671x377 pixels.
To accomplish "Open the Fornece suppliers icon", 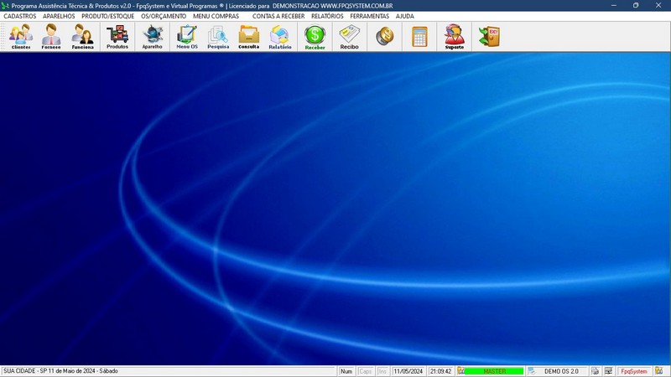I will point(51,37).
